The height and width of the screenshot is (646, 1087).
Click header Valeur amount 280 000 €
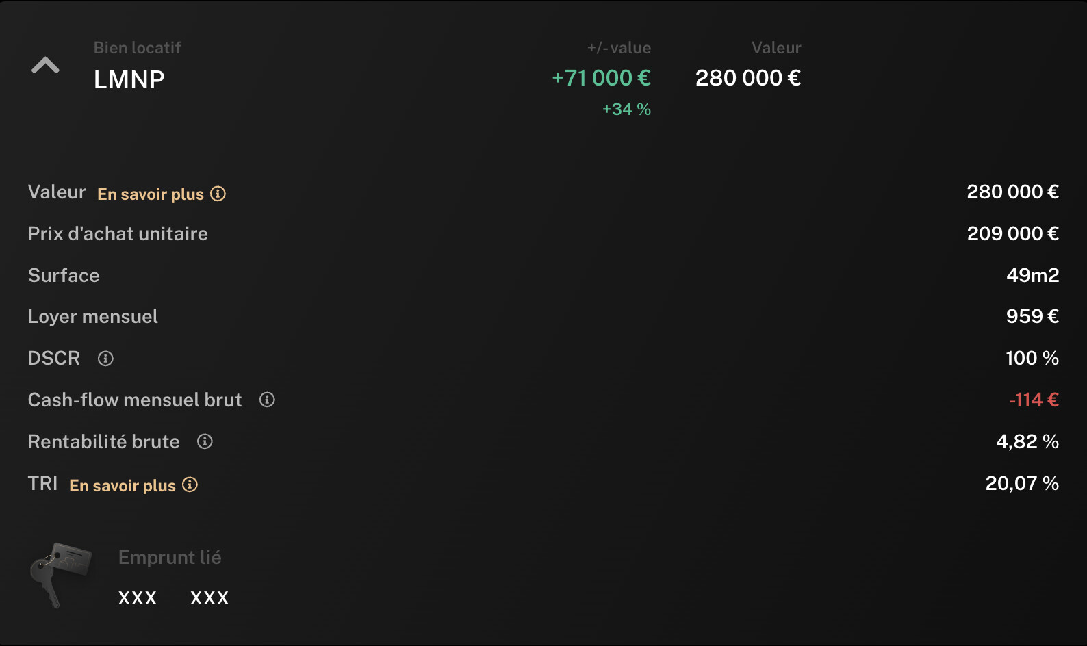[748, 78]
